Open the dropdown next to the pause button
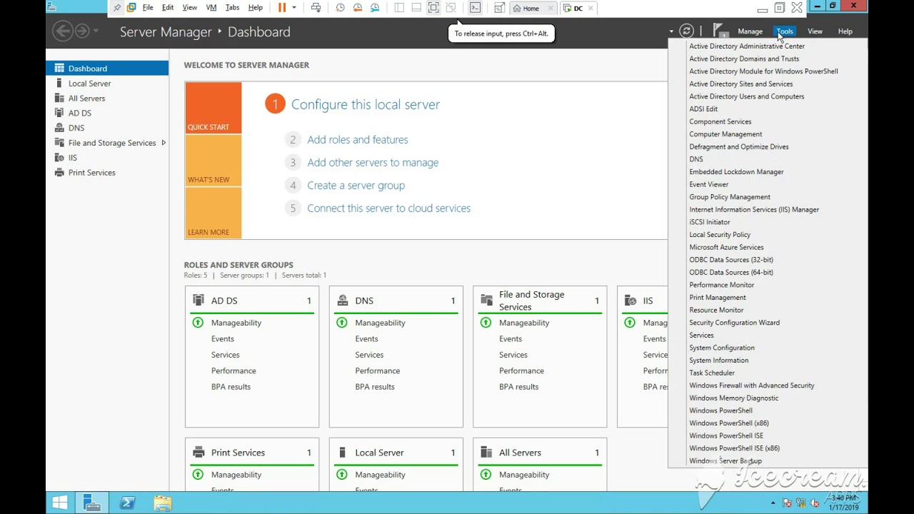The width and height of the screenshot is (914, 514). 293,8
